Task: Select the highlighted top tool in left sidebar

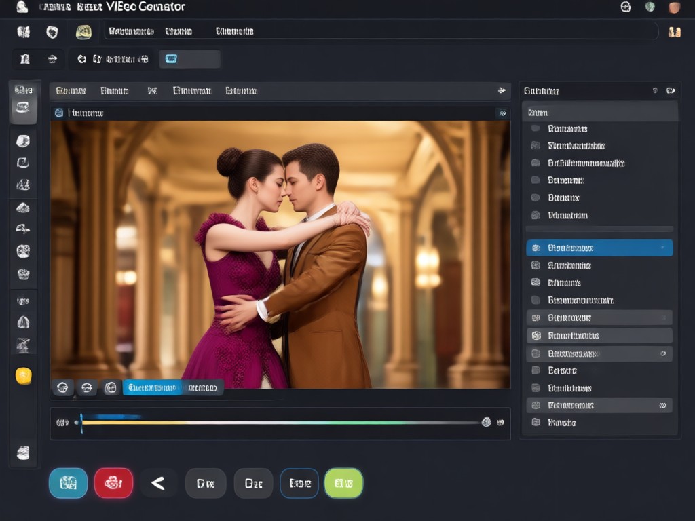Action: coord(23,107)
